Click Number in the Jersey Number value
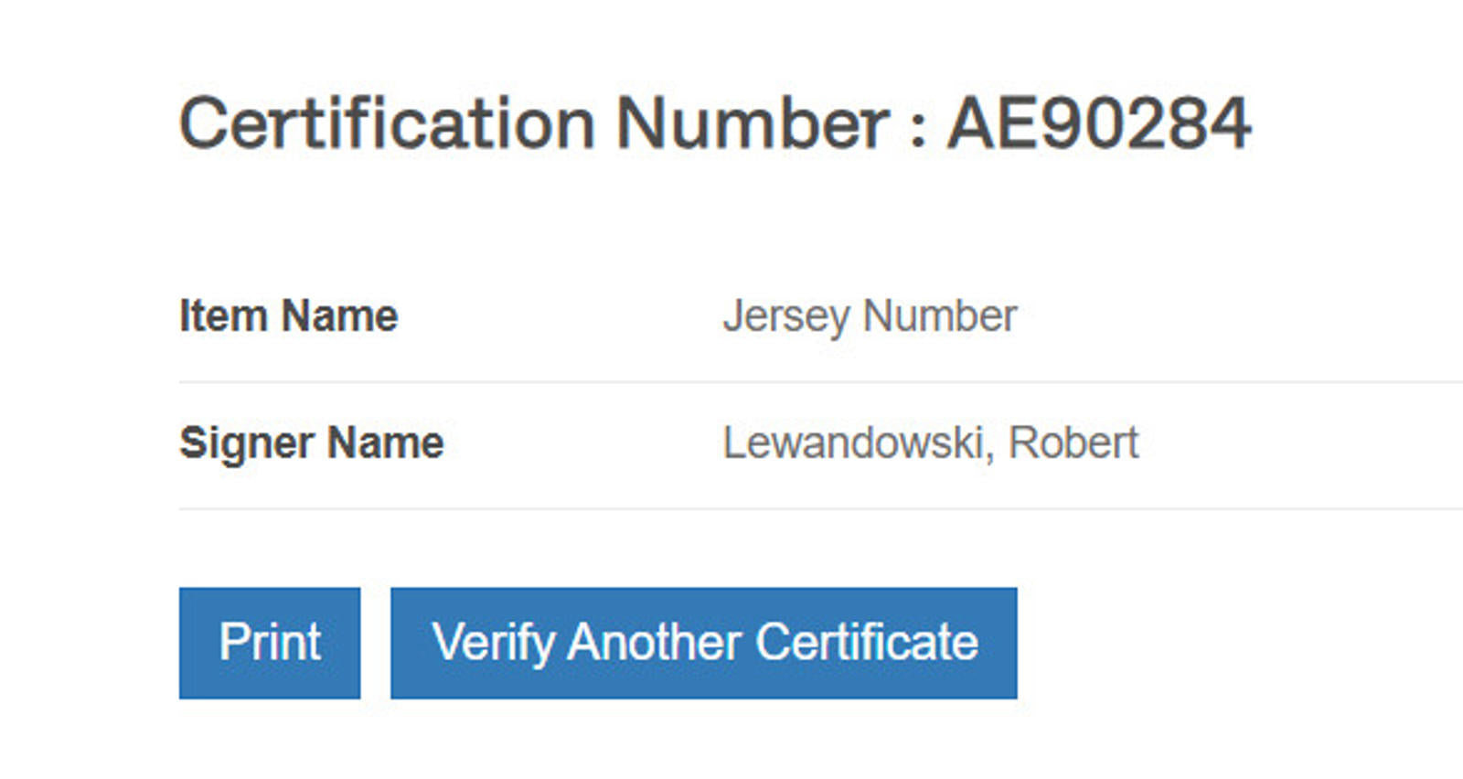Screen dimensions: 1463x779 (939, 316)
